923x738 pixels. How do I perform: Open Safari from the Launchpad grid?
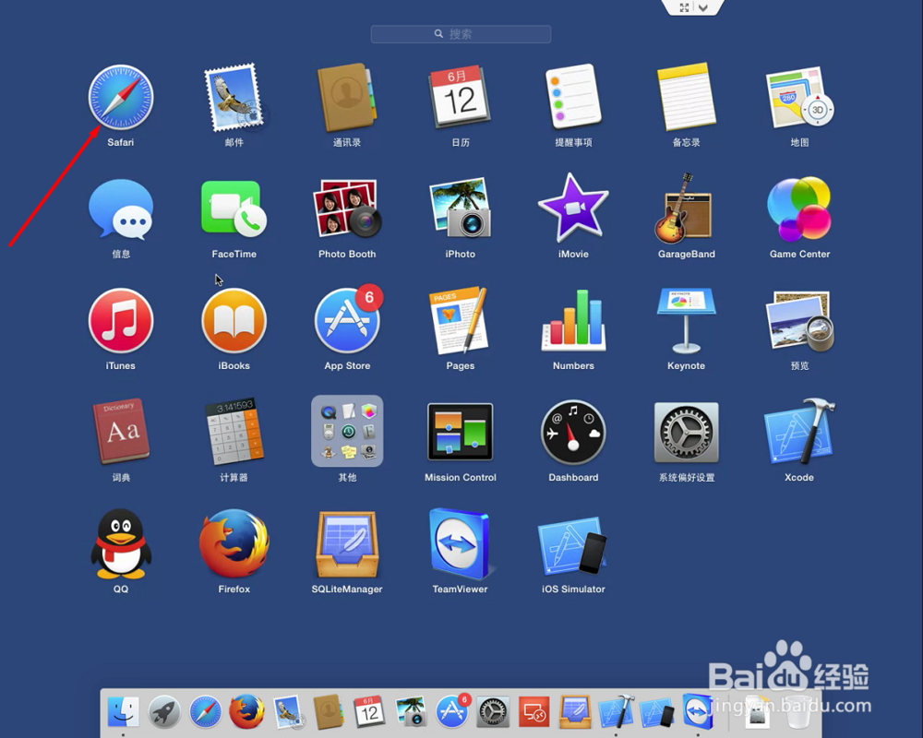[x=121, y=98]
